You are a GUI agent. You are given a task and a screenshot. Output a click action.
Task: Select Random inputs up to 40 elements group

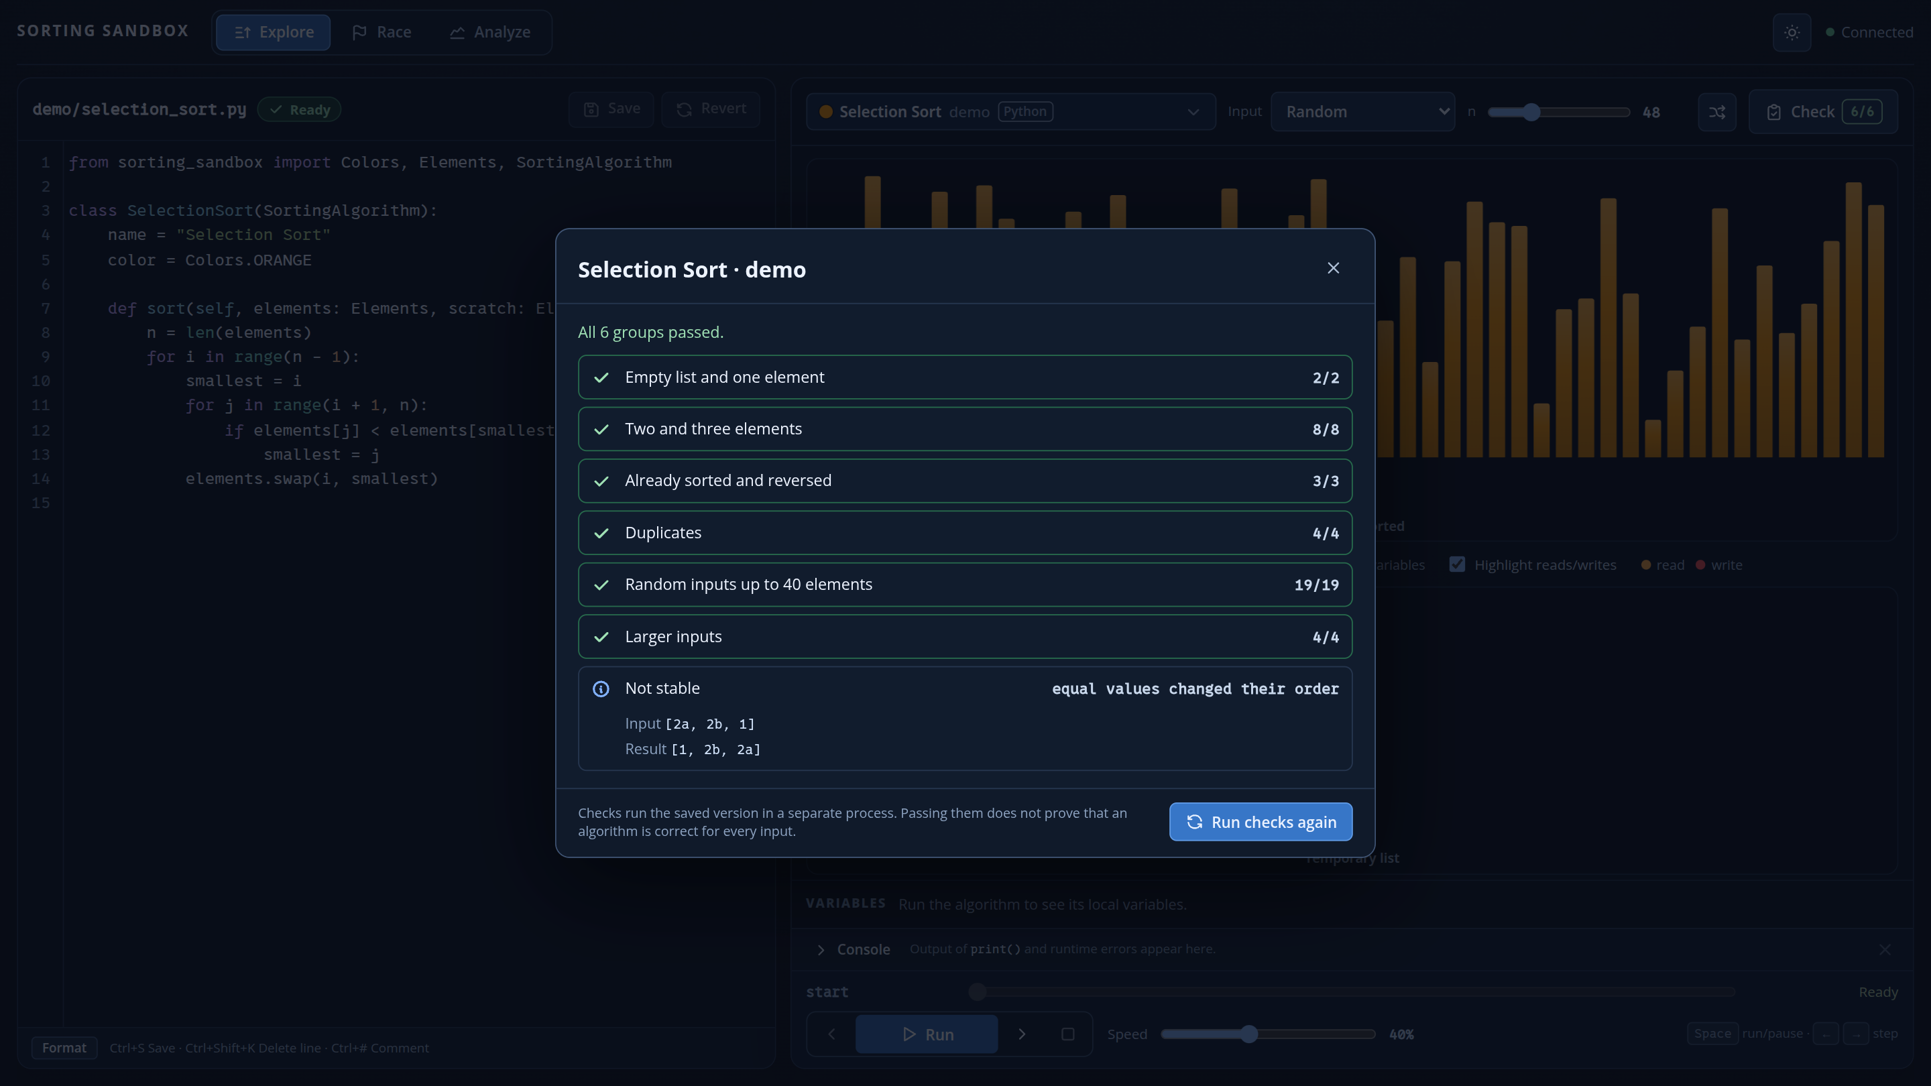tap(965, 585)
